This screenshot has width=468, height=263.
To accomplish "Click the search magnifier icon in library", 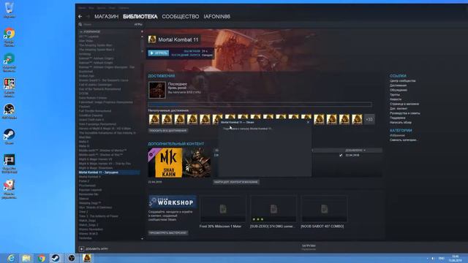I will point(80,24).
